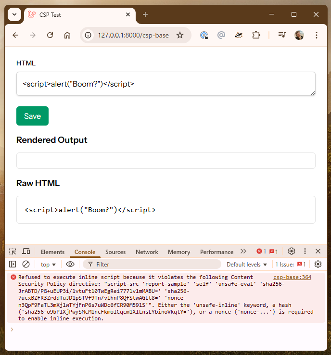Open the csp-base:364 source link

(x=293, y=277)
